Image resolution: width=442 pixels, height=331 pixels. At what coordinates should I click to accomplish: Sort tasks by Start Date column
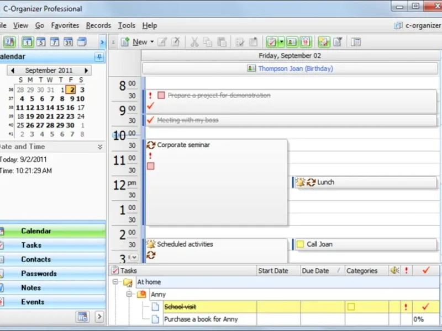(278, 271)
